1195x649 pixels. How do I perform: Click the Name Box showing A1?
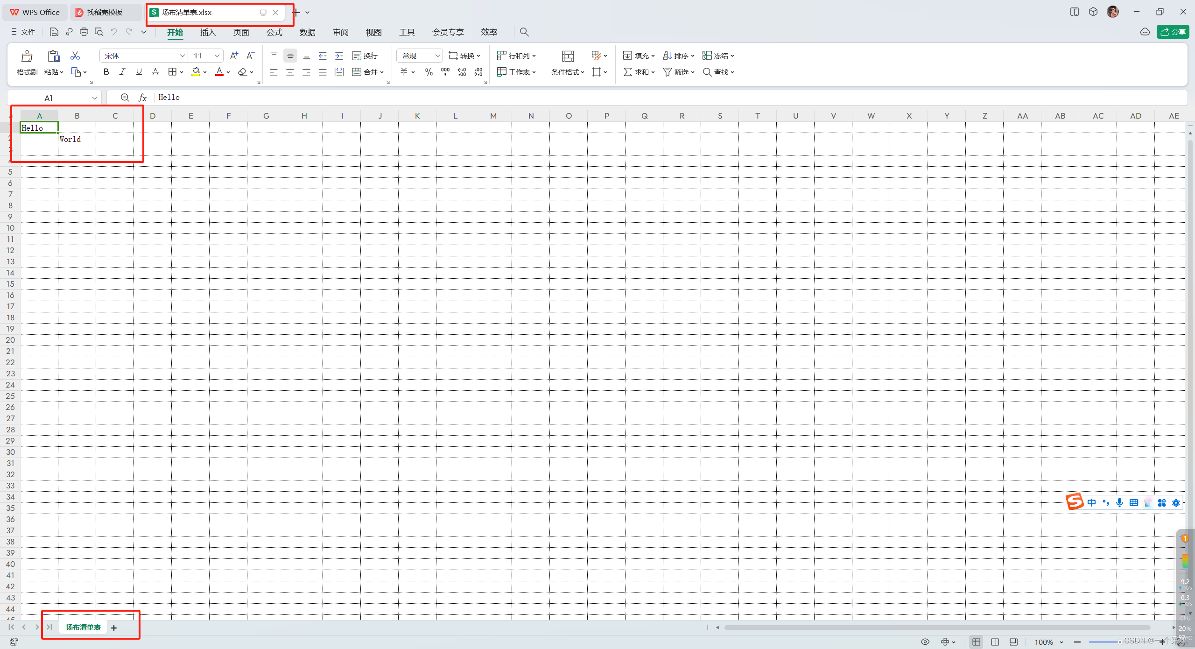pyautogui.click(x=49, y=98)
